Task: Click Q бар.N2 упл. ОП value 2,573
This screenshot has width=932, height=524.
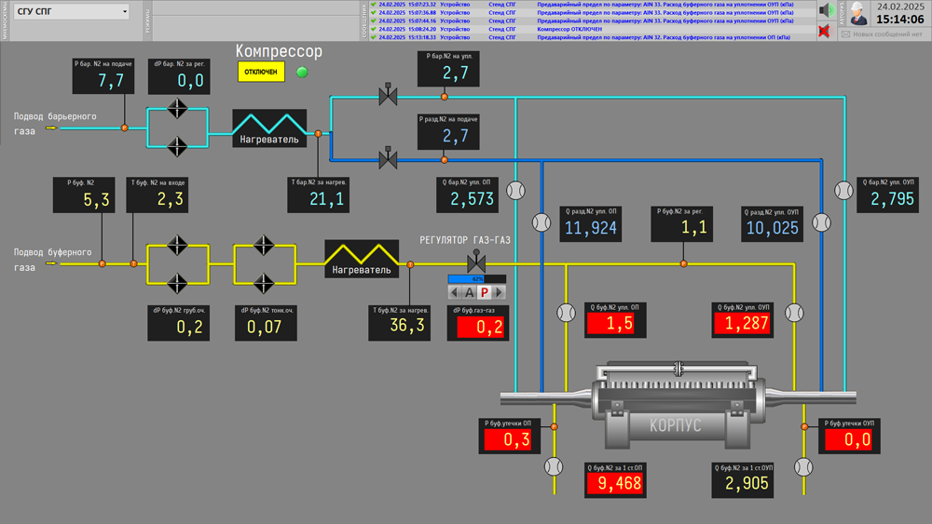Action: click(472, 199)
